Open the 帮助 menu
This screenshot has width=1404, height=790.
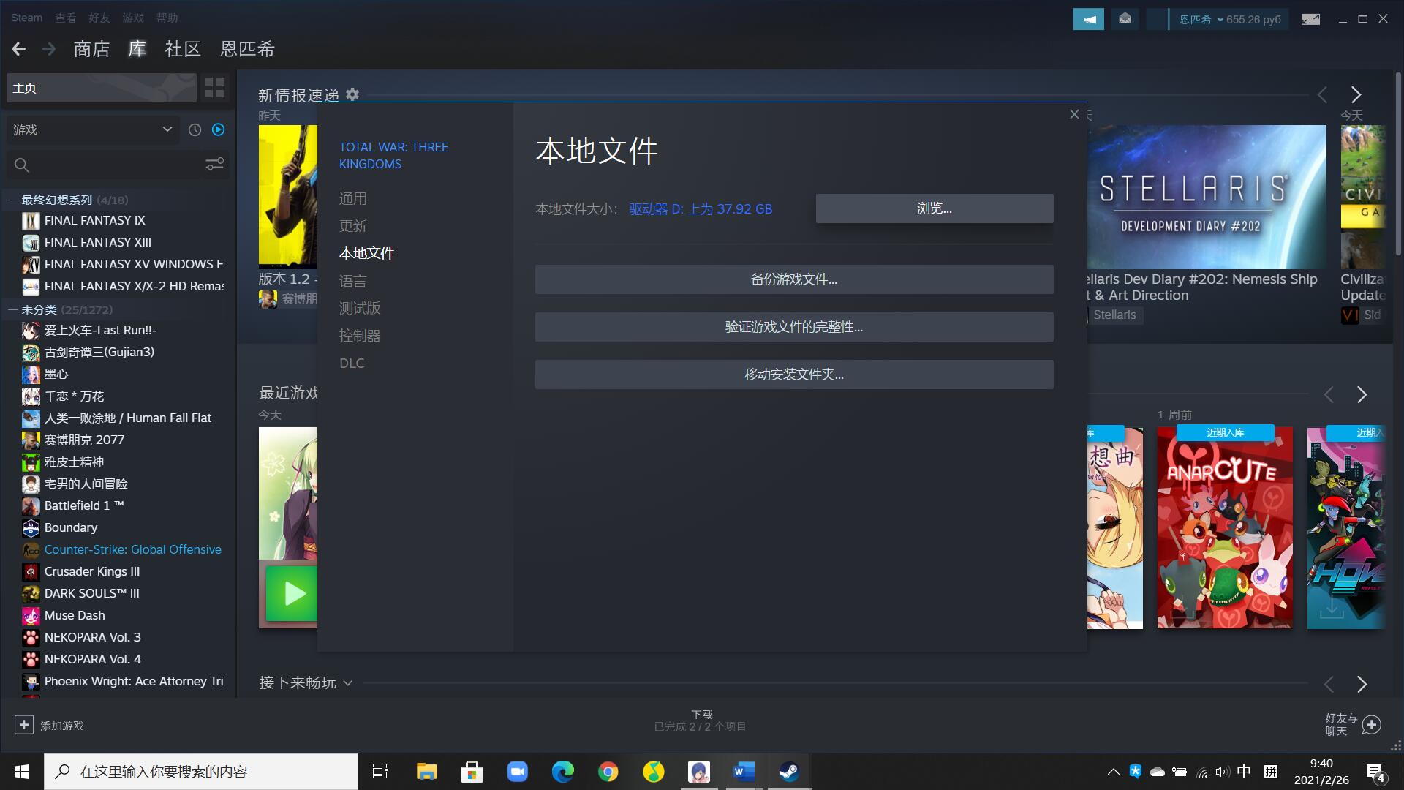tap(167, 18)
